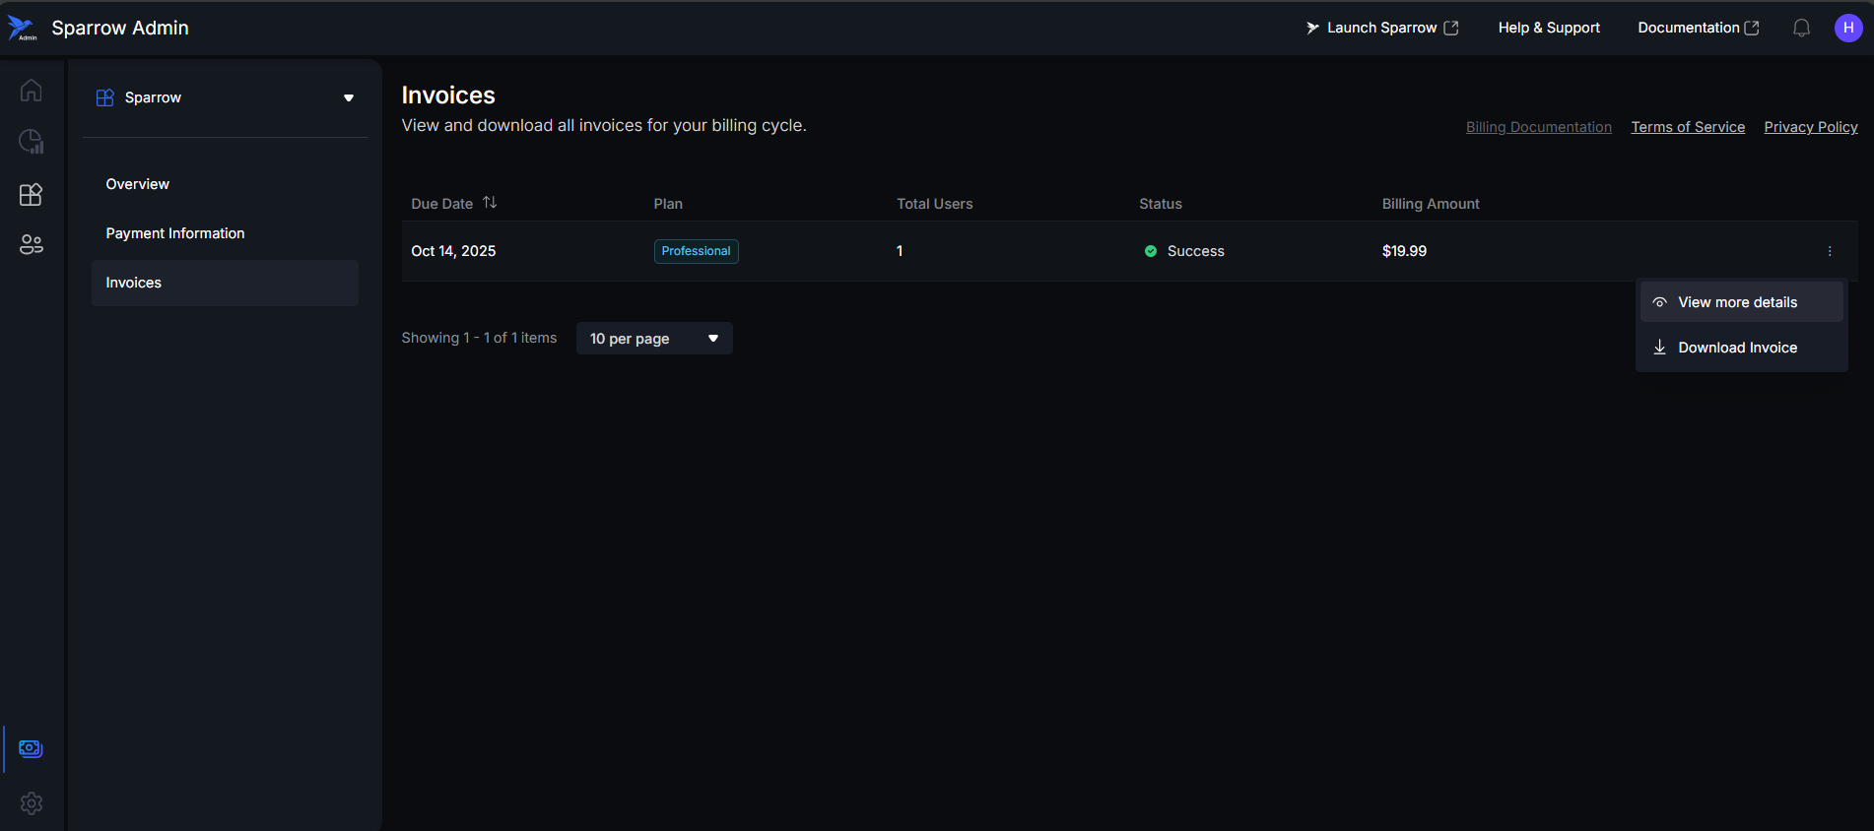Open the user avatar H profile
The image size is (1874, 831).
click(x=1847, y=28)
